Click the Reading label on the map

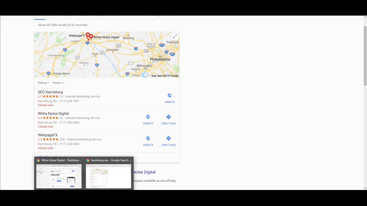pos(128,38)
